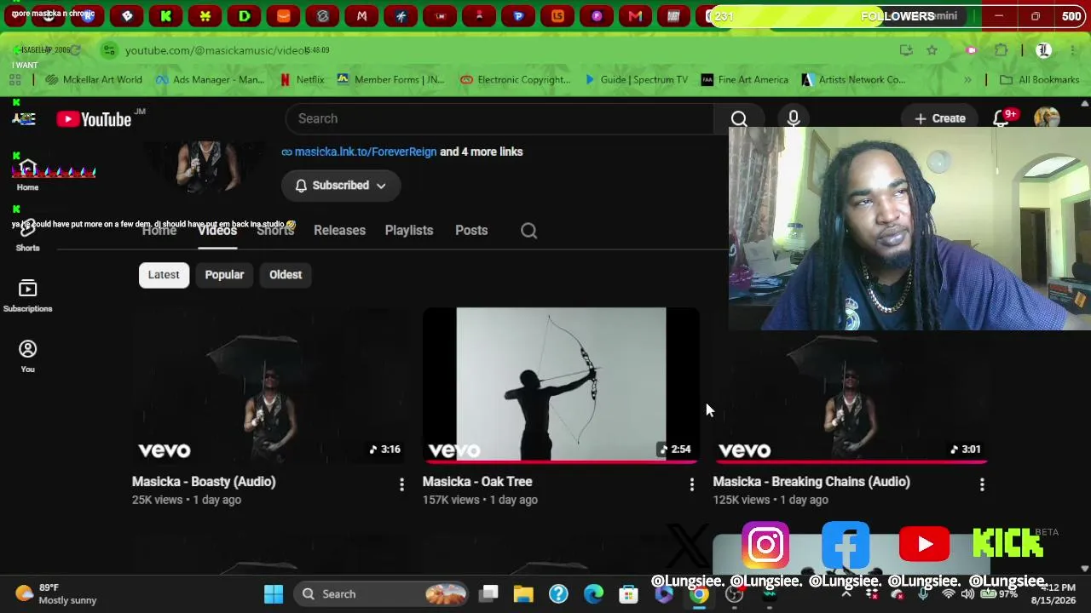Open Subscriptions in the YouTube sidebar
Image resolution: width=1091 pixels, height=613 pixels.
click(x=27, y=295)
